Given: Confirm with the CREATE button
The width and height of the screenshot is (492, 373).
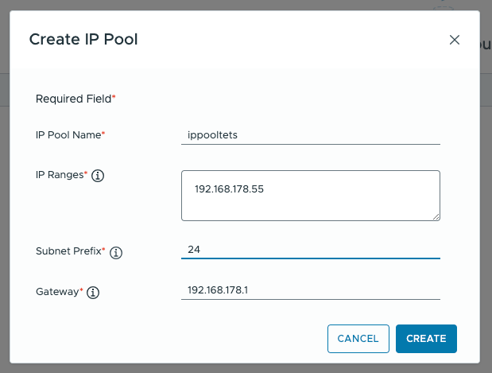Looking at the screenshot, I should tap(426, 339).
